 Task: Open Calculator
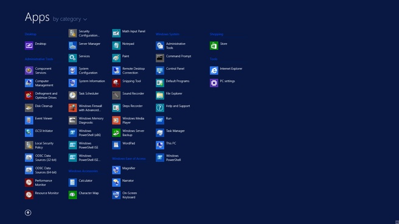coord(81,183)
